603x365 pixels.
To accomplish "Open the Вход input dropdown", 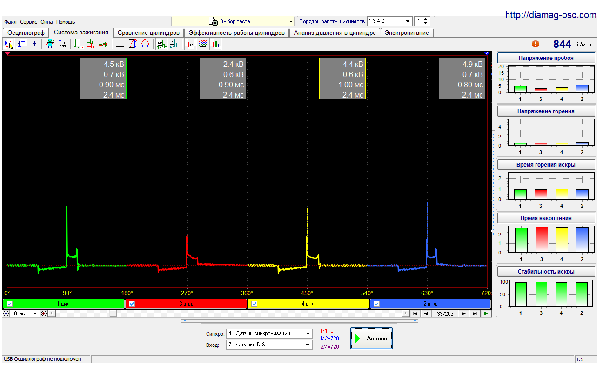I will point(269,345).
